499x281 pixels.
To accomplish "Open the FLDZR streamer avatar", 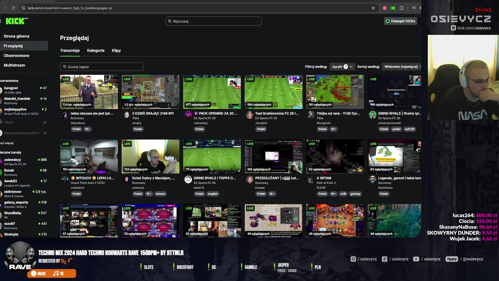I will pos(311,180).
